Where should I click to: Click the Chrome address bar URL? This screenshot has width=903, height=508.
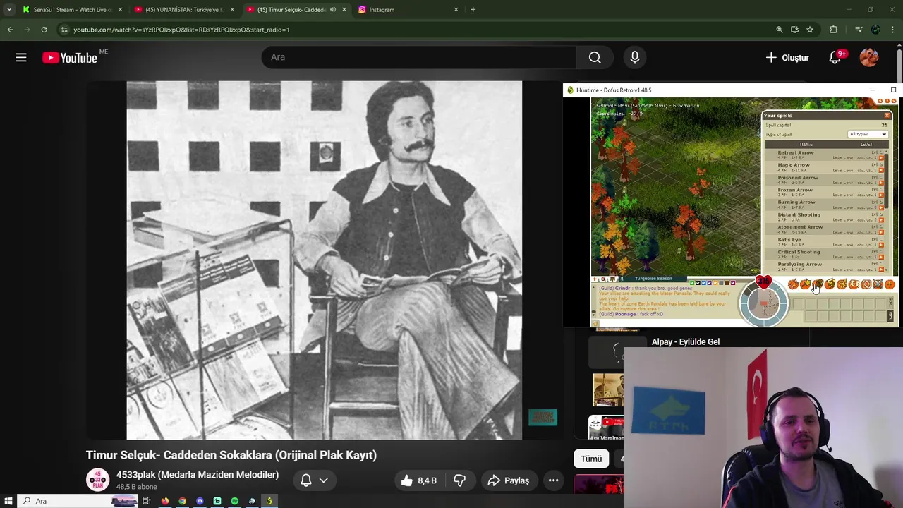click(181, 30)
